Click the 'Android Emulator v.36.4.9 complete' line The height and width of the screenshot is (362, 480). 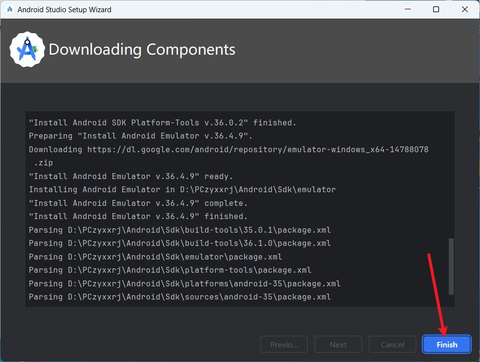coord(138,203)
